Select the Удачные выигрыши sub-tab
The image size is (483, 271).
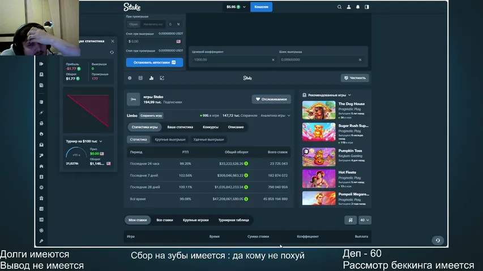pos(208,139)
